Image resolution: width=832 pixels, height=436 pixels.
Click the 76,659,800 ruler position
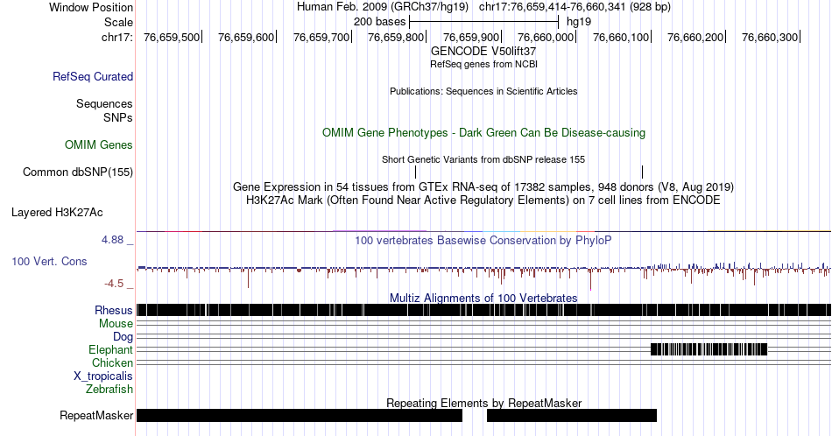(396, 37)
